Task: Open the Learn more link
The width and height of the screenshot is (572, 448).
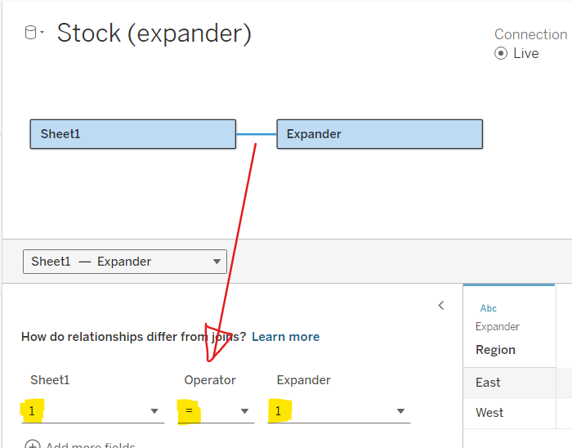Action: (285, 337)
